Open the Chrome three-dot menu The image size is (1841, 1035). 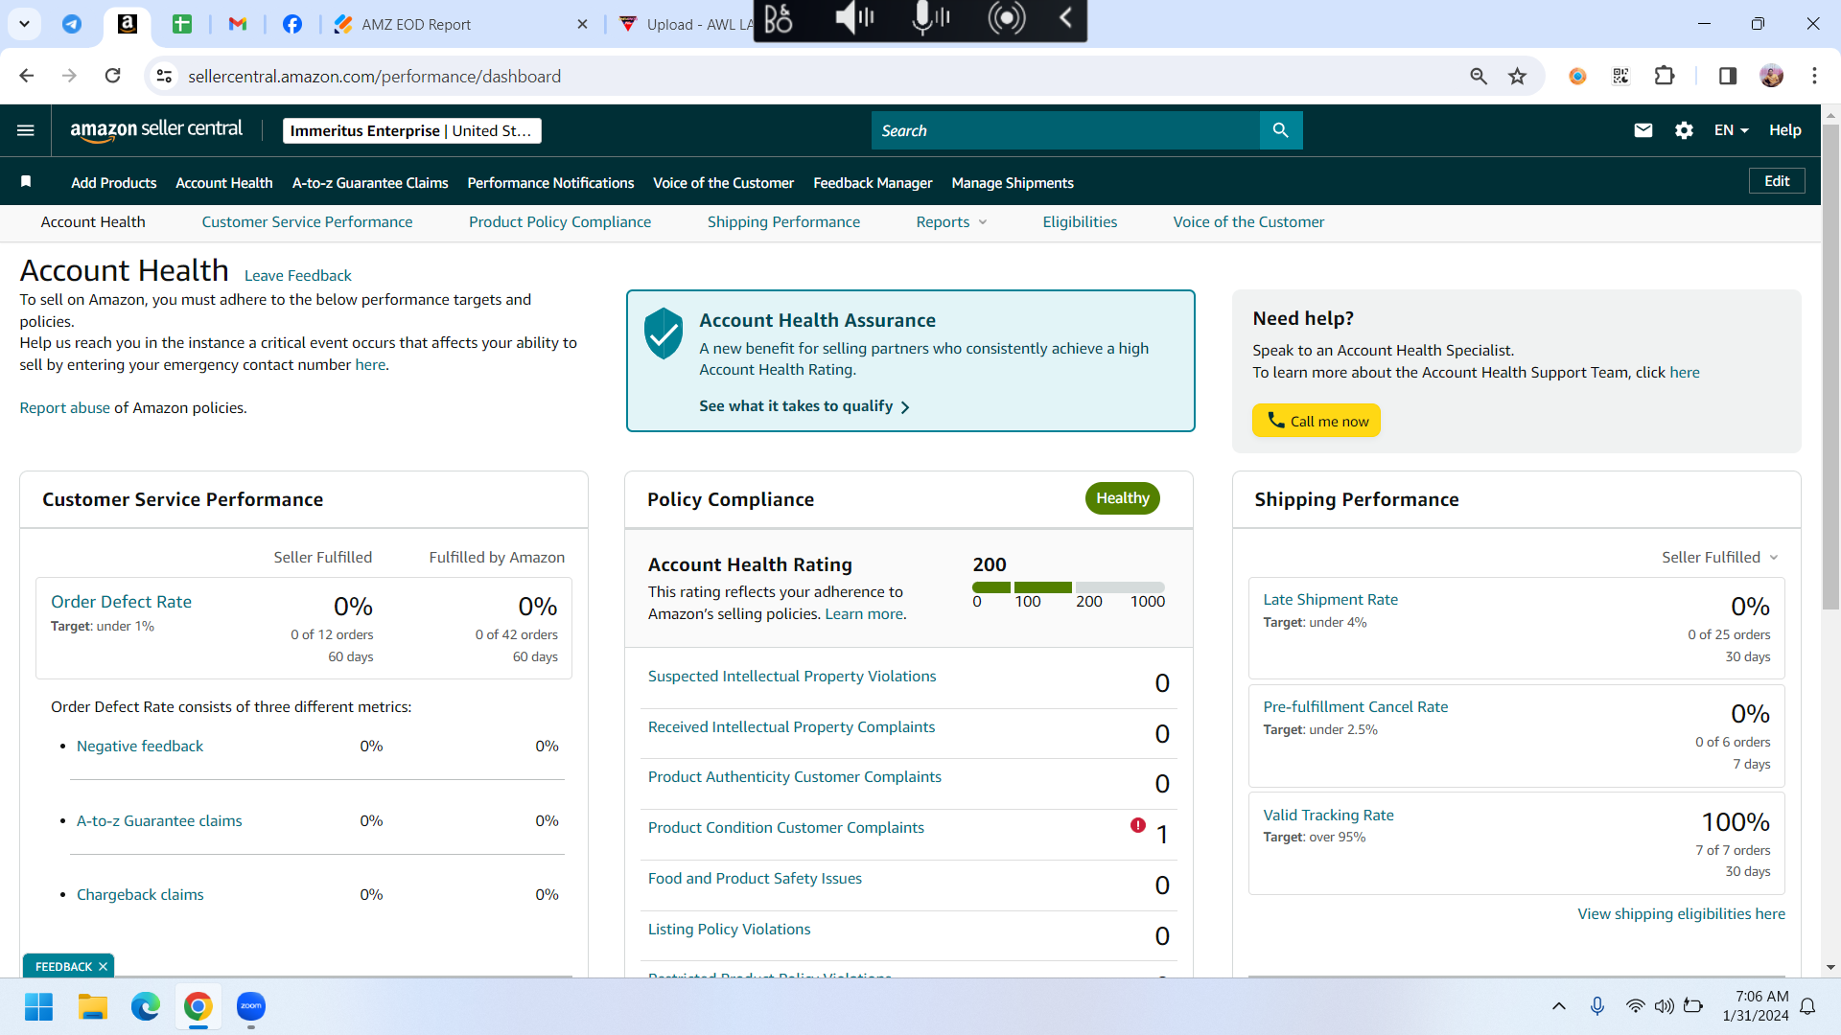point(1814,76)
